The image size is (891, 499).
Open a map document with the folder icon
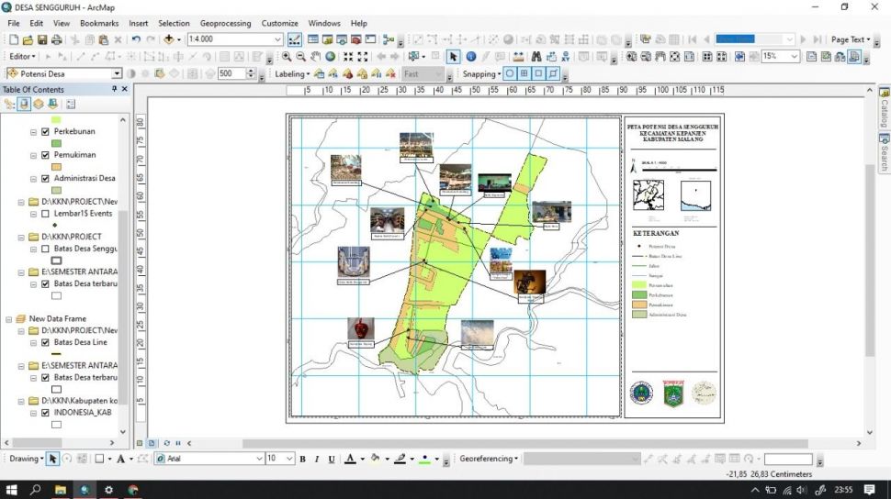28,39
